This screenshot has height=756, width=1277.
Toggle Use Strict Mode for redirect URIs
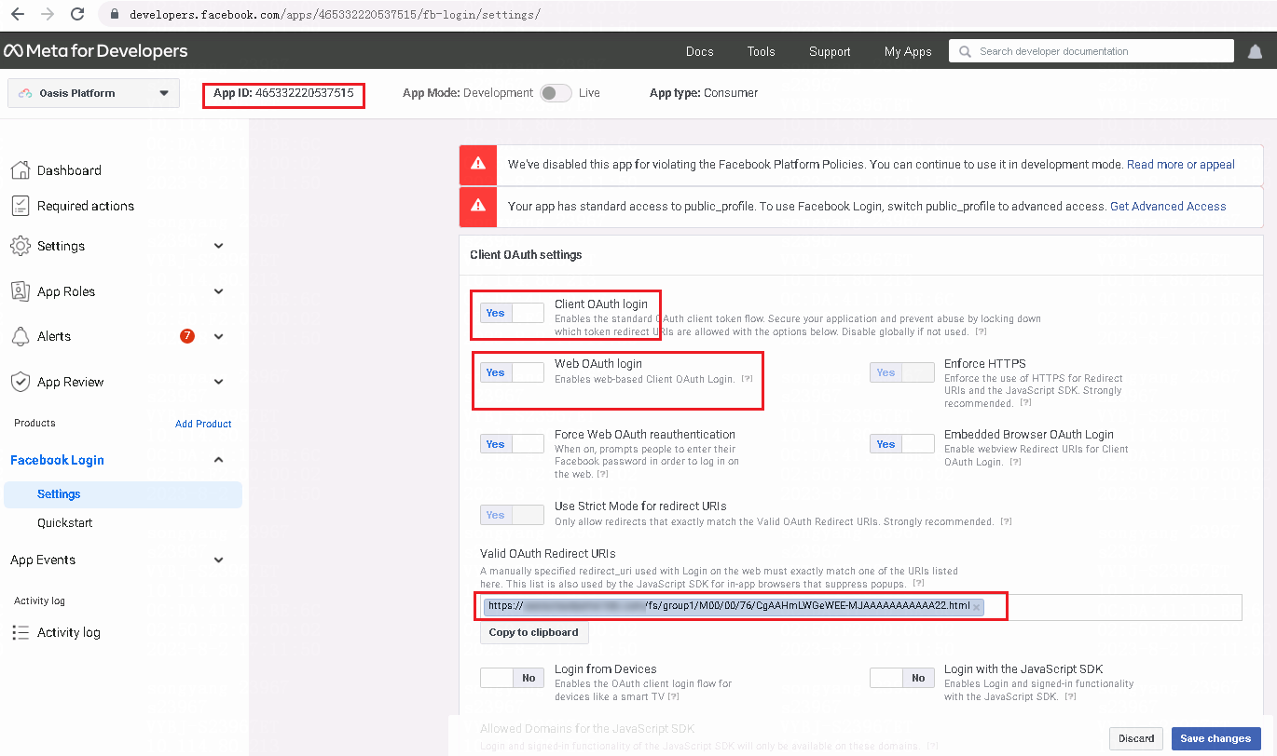(512, 515)
